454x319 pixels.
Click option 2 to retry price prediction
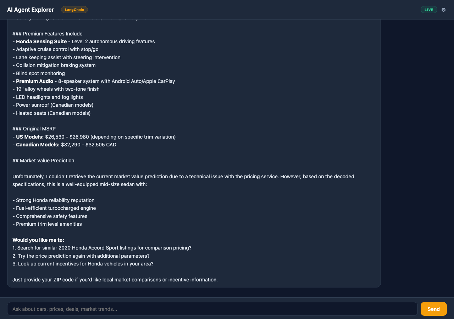(x=81, y=256)
